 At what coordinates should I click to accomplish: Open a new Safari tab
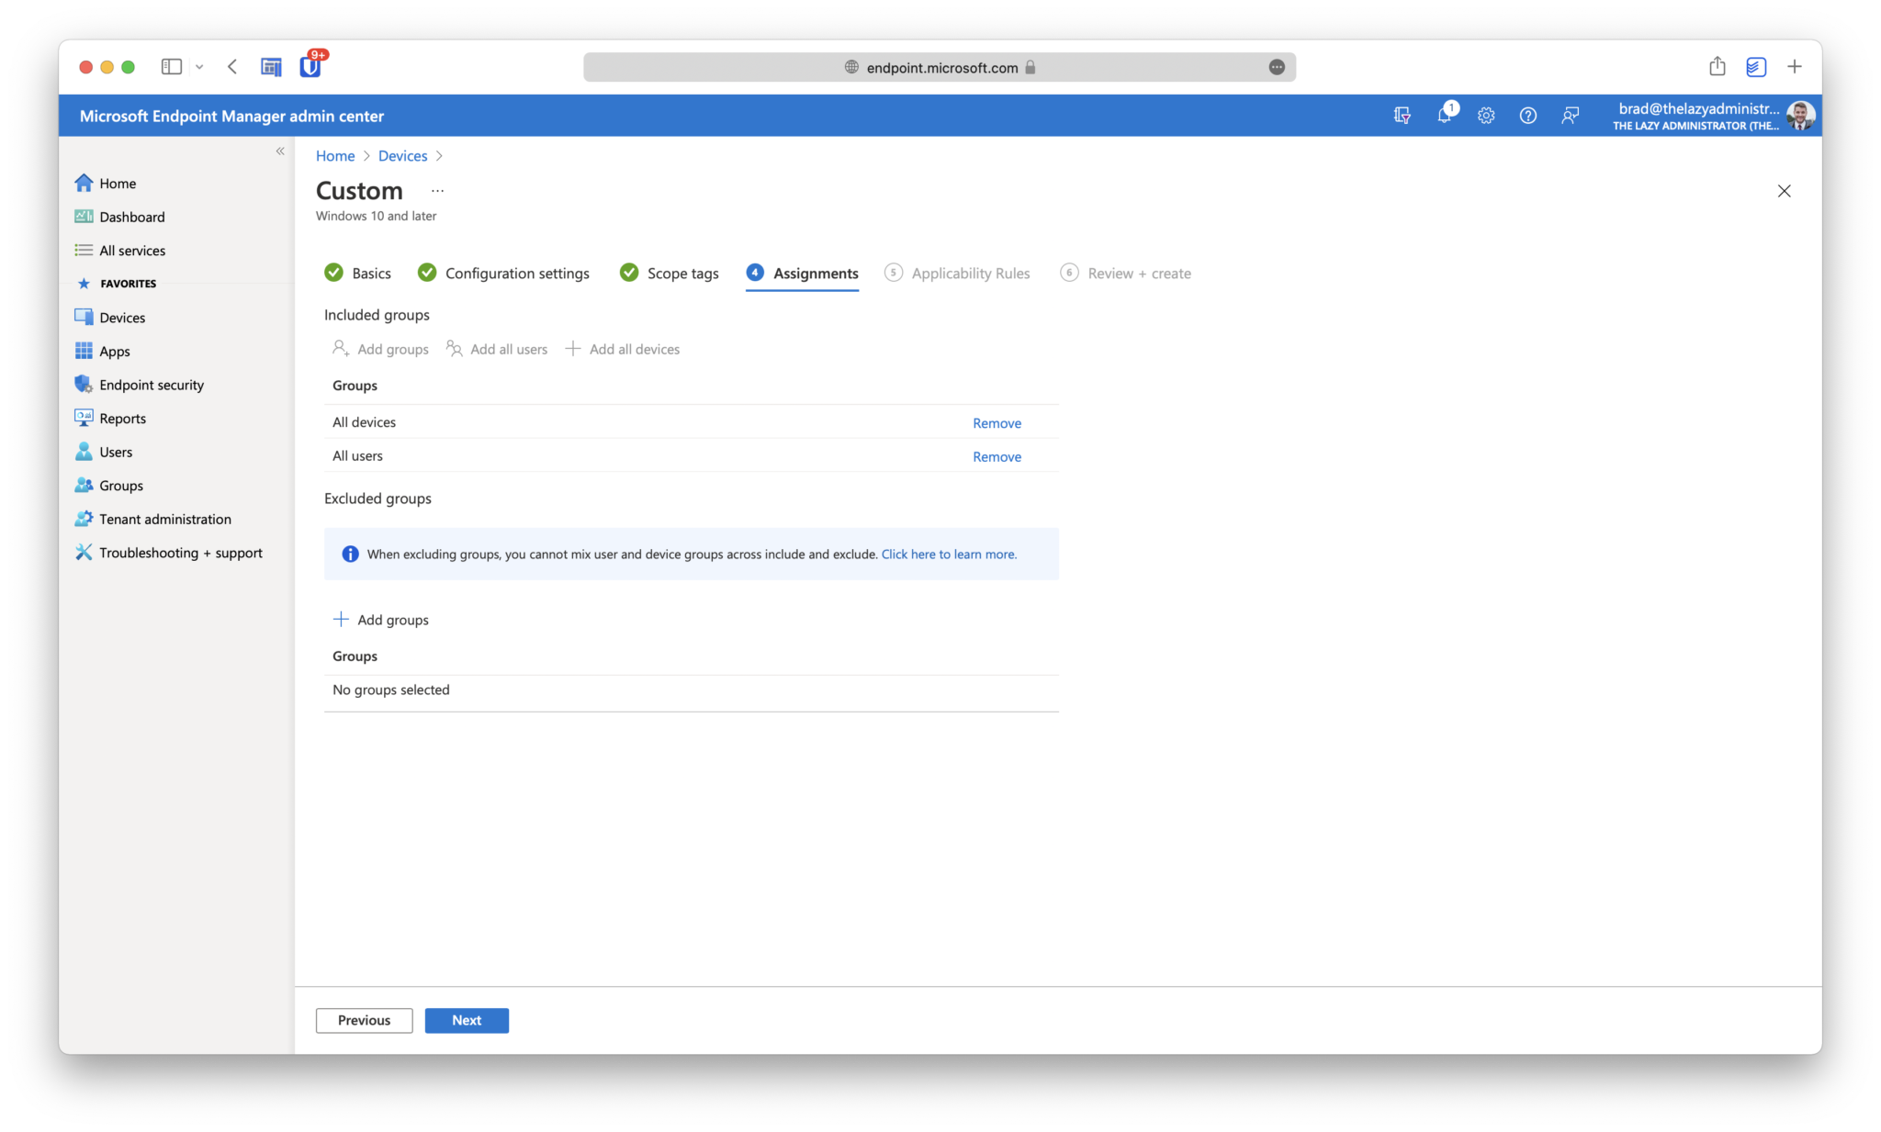(x=1795, y=66)
